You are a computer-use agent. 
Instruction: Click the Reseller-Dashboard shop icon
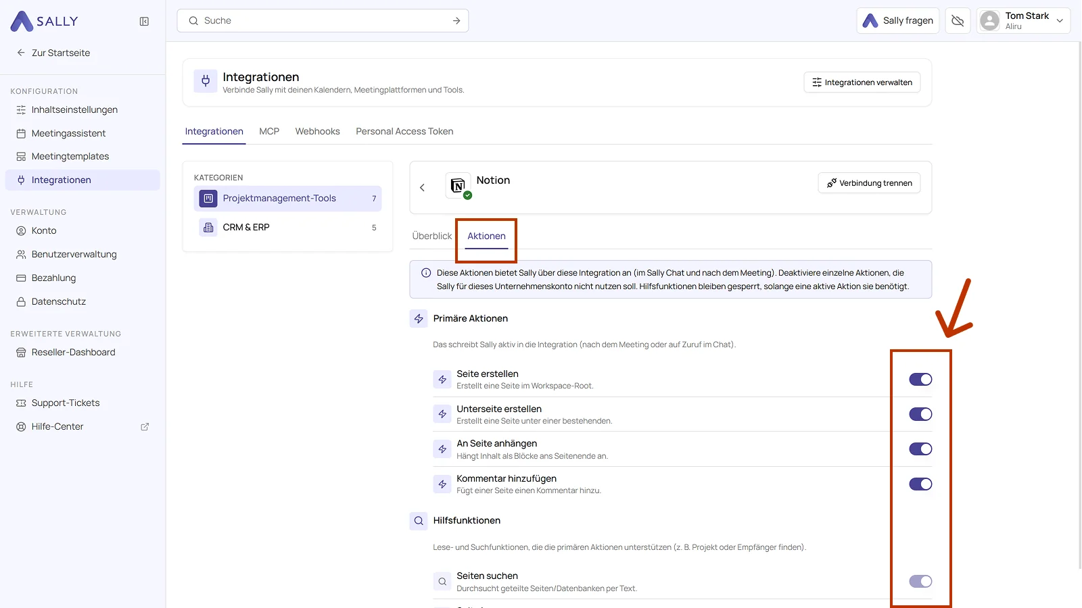click(21, 353)
